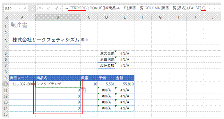Select column H header
The height and width of the screenshot is (119, 224).
coord(178,17)
